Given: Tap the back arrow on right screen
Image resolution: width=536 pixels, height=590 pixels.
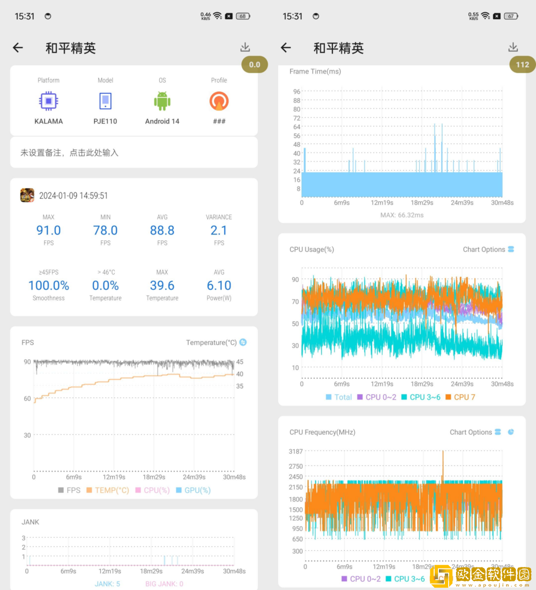Looking at the screenshot, I should point(286,48).
